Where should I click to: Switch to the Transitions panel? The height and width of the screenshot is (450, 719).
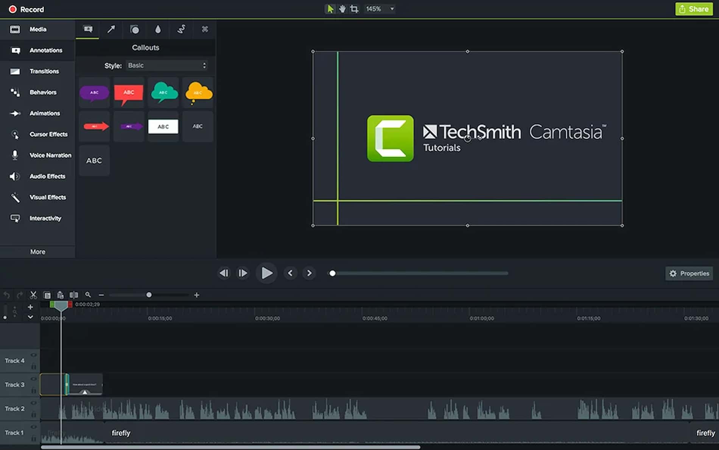37,71
